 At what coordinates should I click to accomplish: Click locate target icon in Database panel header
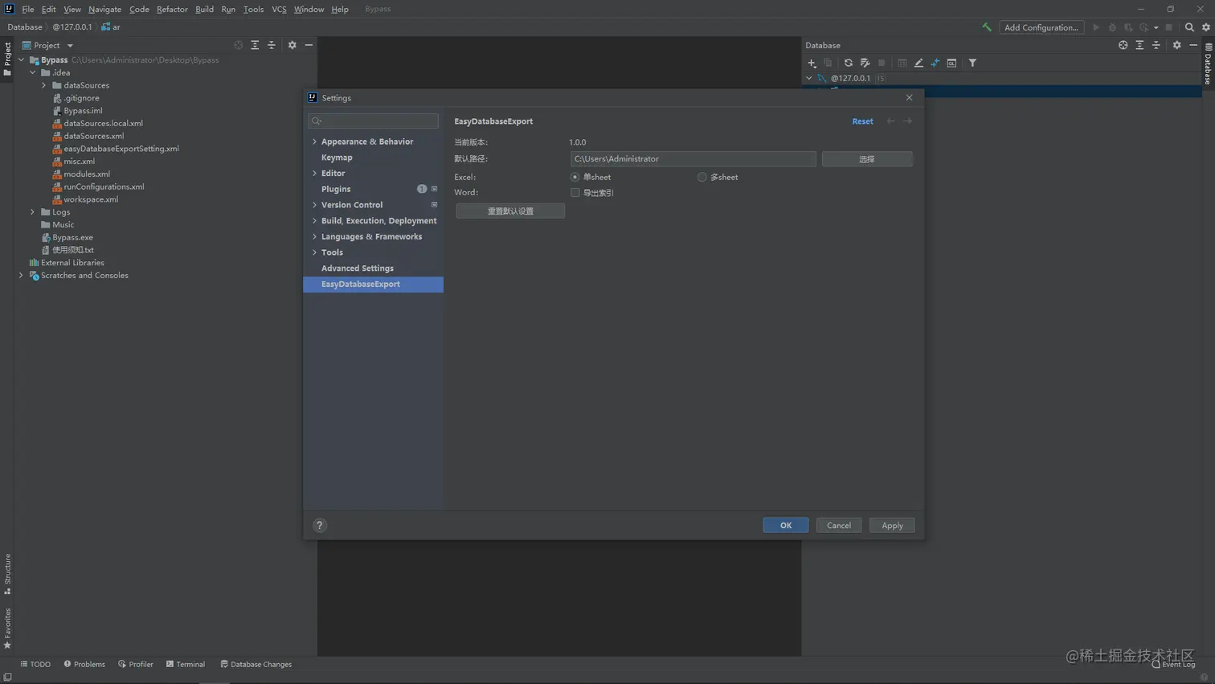coord(1123,45)
